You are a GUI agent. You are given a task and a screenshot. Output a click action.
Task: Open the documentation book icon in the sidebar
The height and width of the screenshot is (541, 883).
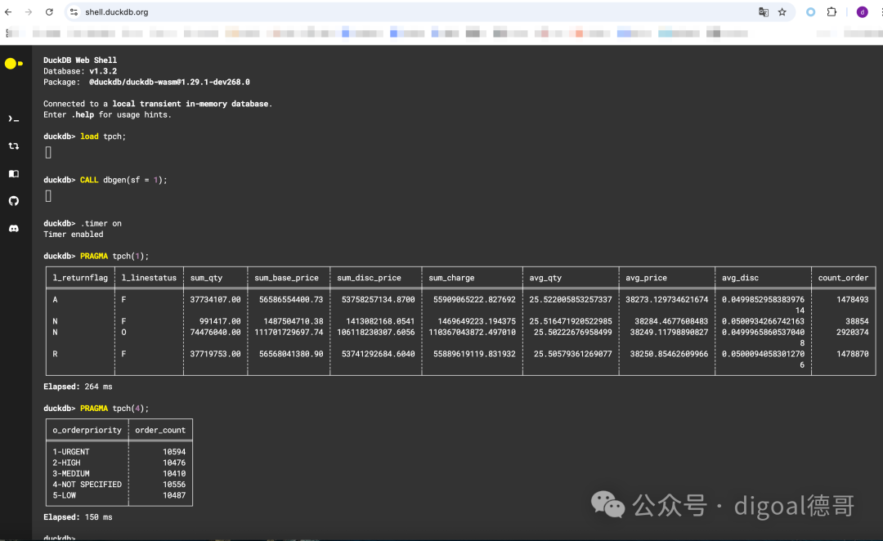pyautogui.click(x=13, y=173)
